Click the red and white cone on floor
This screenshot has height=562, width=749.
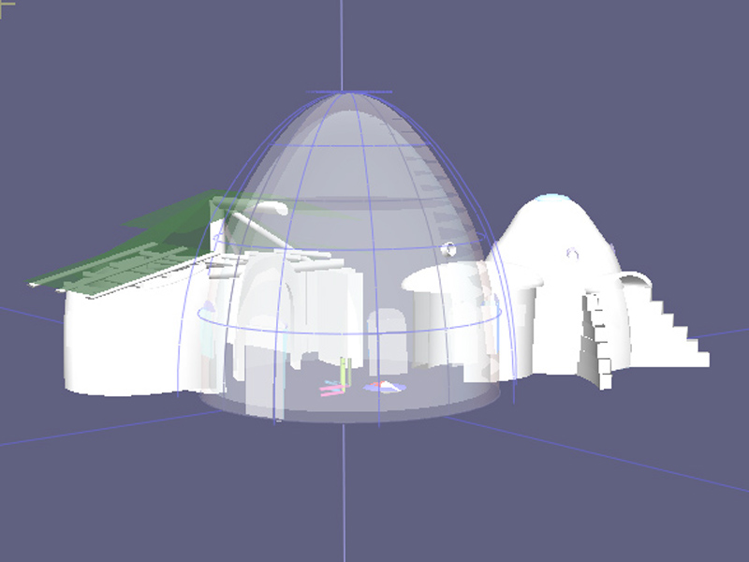pos(386,388)
